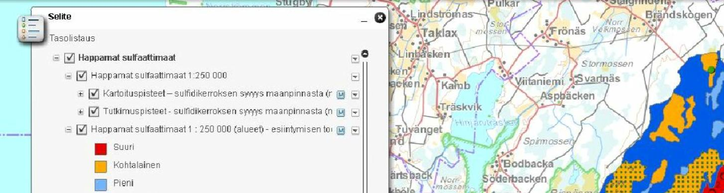The height and width of the screenshot is (193, 724).
Task: Toggle Tutkimuspisteet layer checkbox
Action: [94, 112]
